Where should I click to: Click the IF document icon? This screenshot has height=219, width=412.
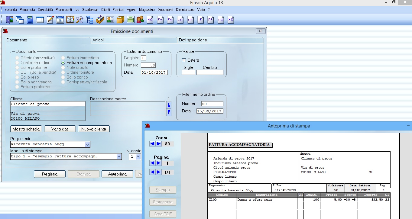200,20
